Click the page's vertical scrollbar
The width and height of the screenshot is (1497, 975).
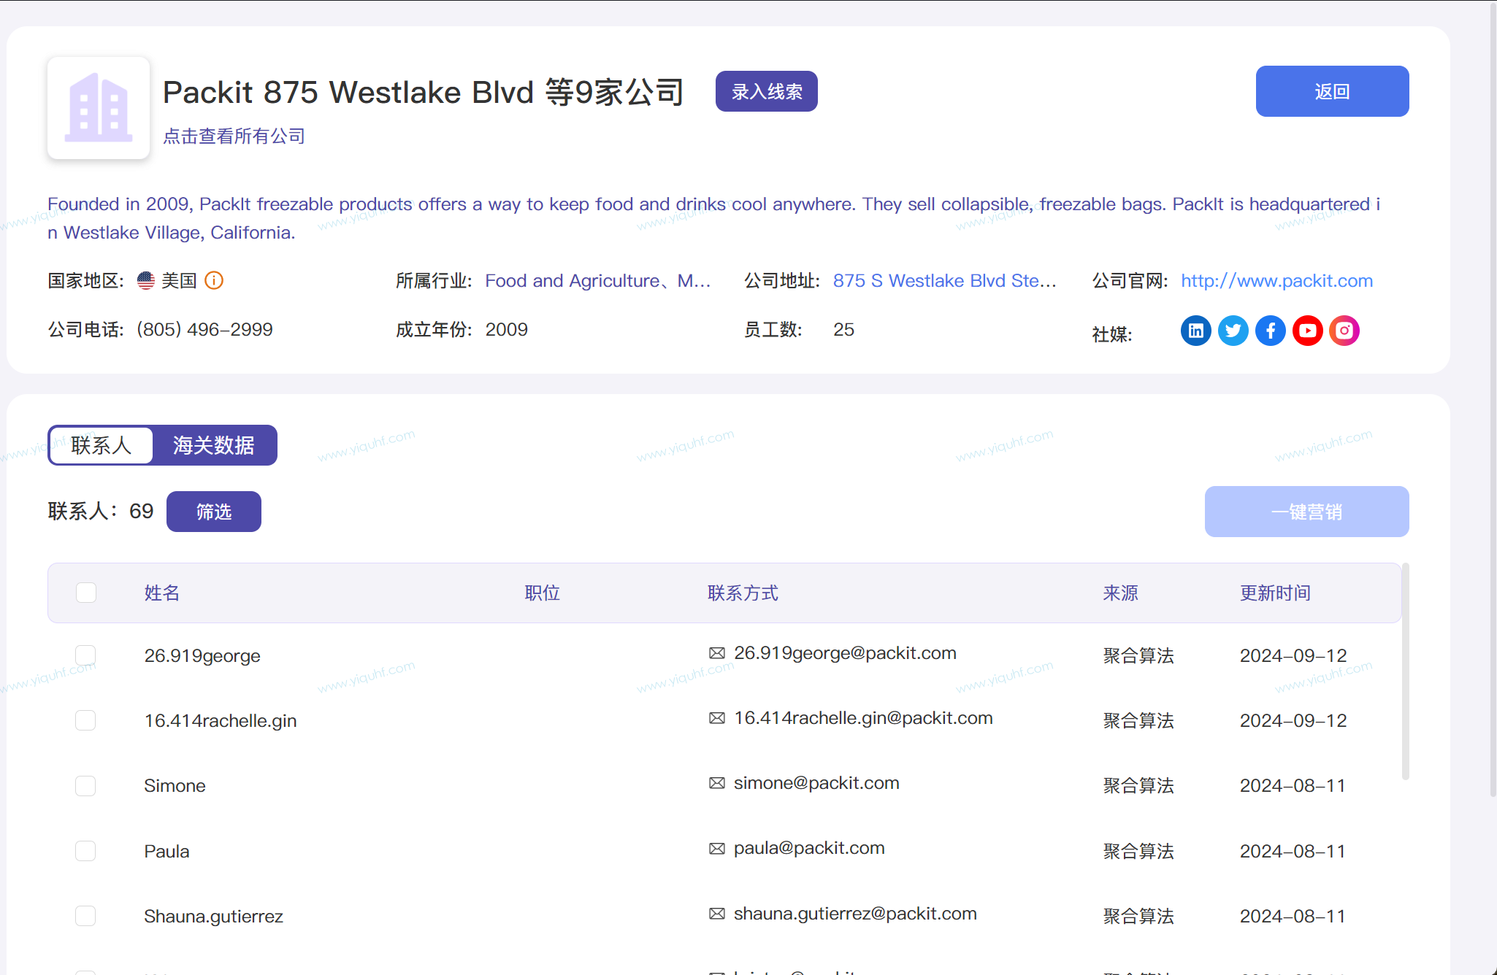click(x=1493, y=398)
